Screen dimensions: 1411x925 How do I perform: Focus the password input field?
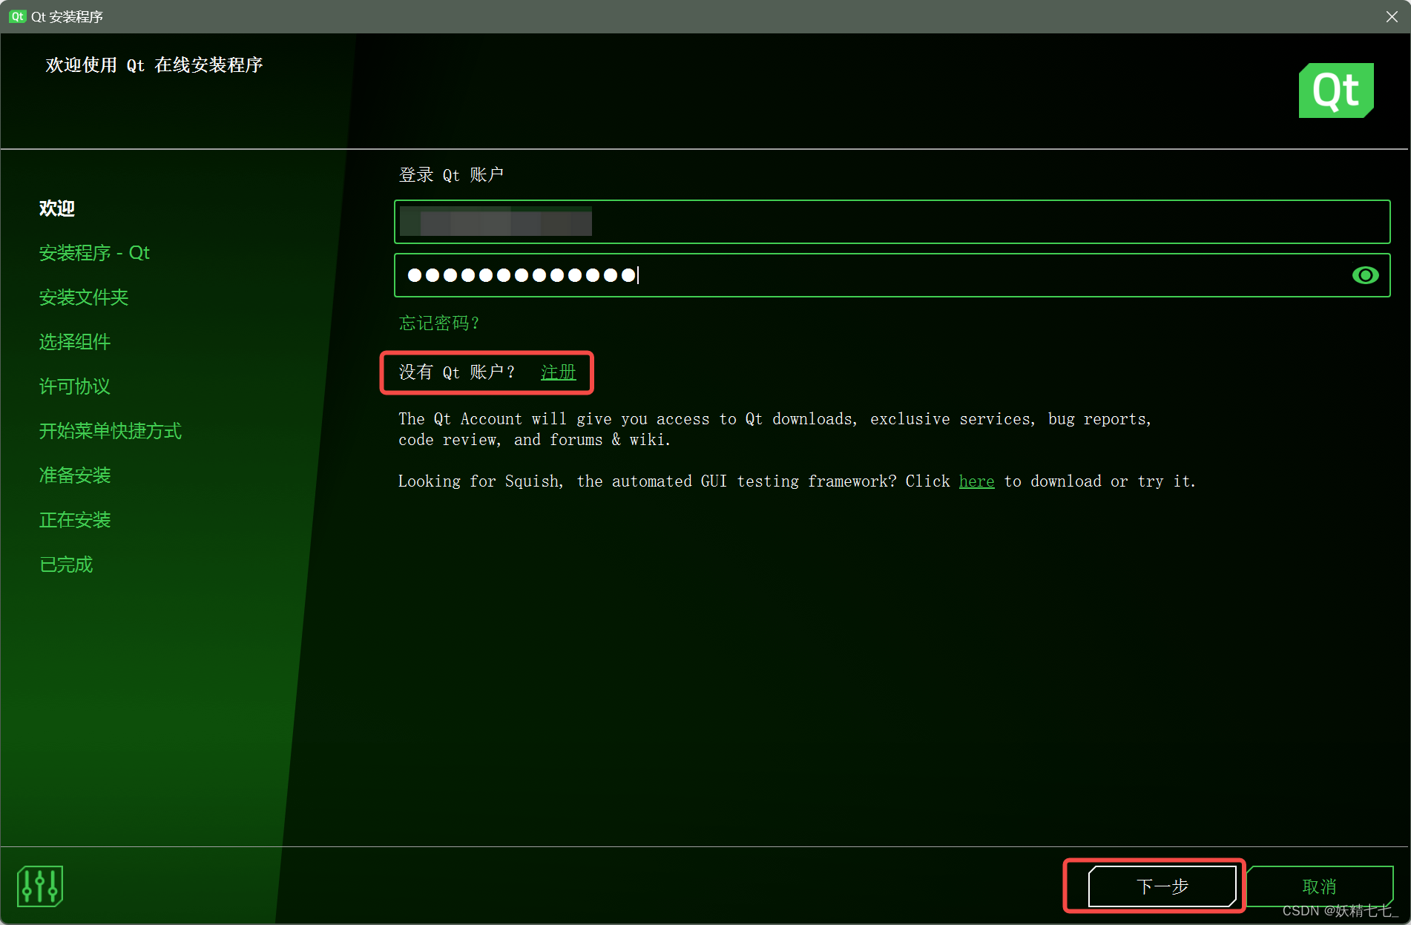pos(892,275)
